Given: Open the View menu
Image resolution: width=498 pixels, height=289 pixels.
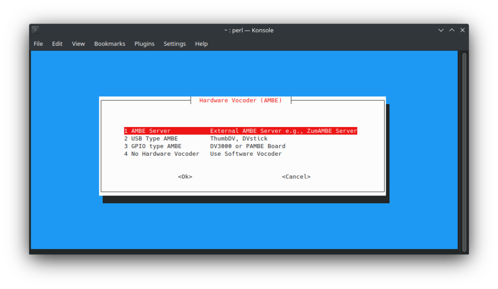Looking at the screenshot, I should (x=78, y=44).
